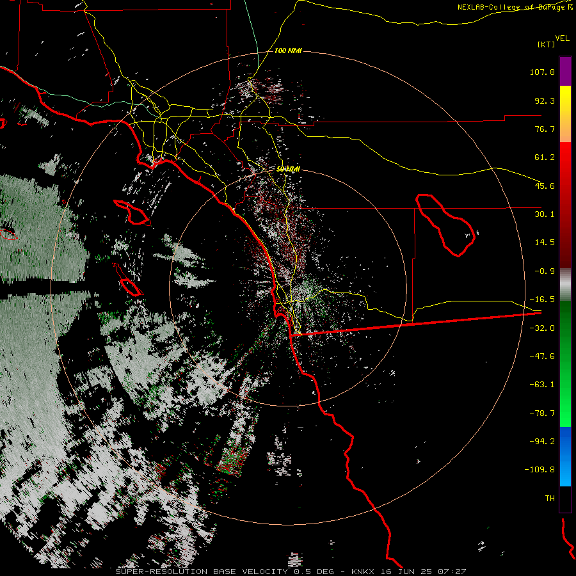
Task: Click the "100 NMI" range ring label
Action: tap(288, 51)
